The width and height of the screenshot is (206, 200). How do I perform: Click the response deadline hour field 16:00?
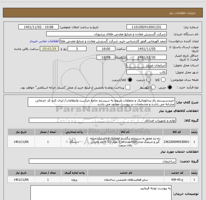click(x=106, y=49)
